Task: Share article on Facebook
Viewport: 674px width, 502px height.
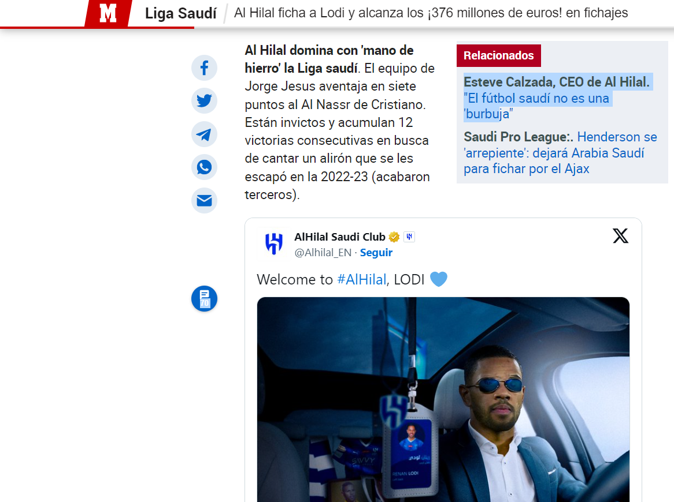Action: click(204, 68)
